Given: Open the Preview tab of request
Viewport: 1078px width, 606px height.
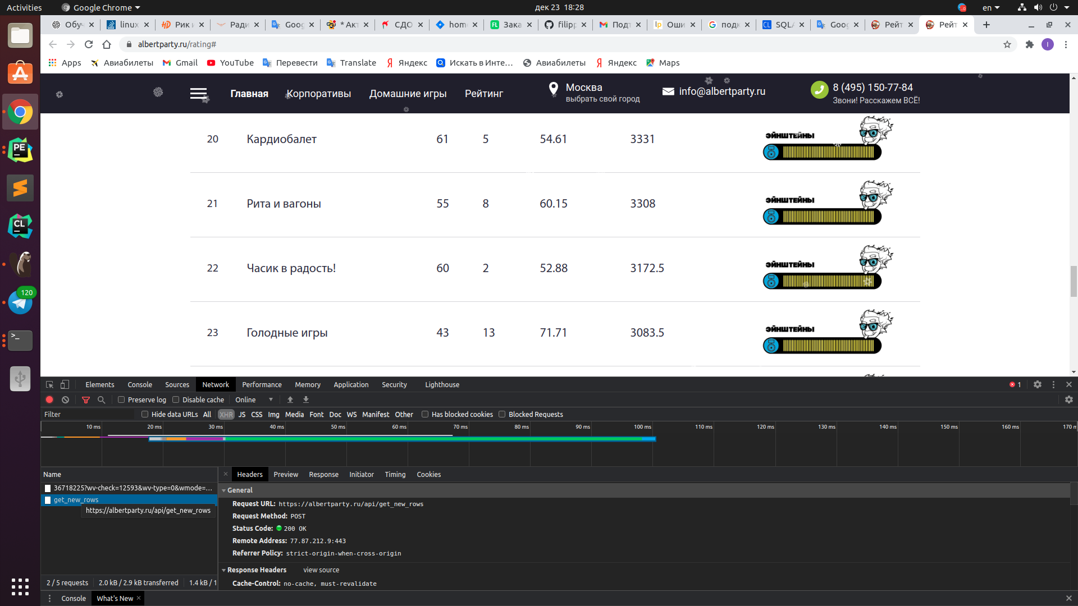Looking at the screenshot, I should tap(286, 474).
